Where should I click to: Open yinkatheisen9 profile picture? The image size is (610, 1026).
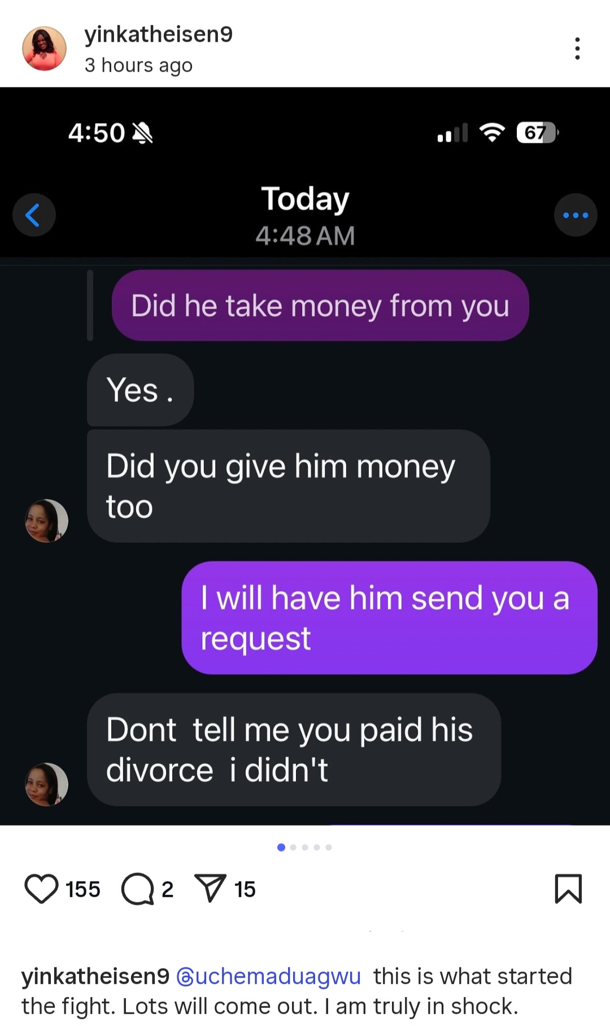pyautogui.click(x=44, y=49)
